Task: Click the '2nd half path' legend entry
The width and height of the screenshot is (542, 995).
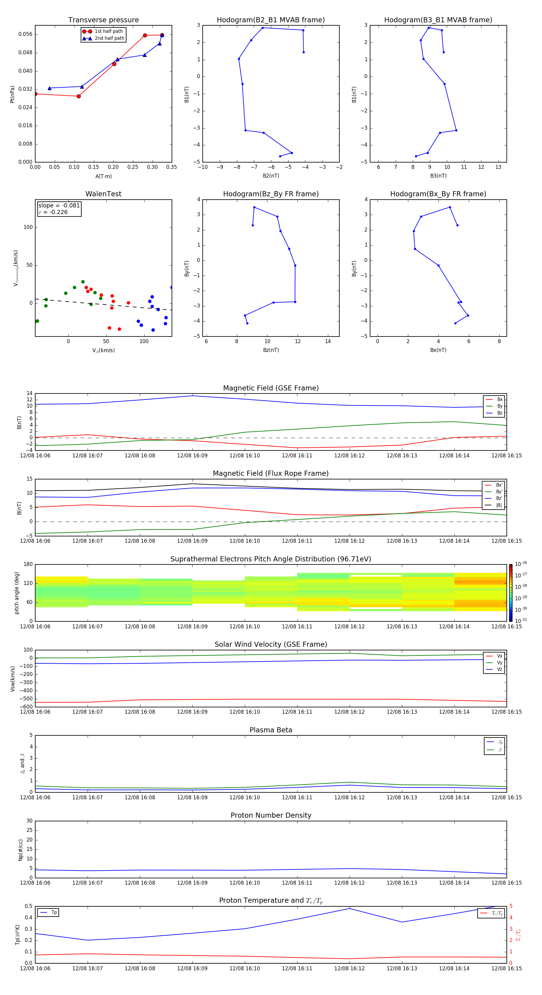Action: click(103, 38)
